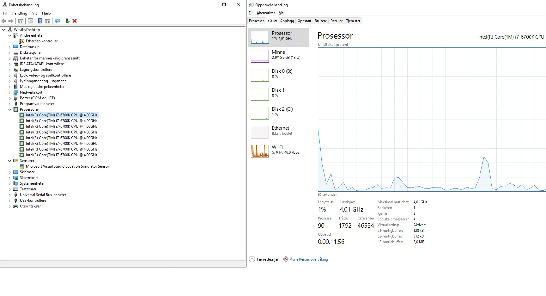Click the WestbyDesktop computer icon
The height and width of the screenshot is (296, 546).
pos(10,30)
